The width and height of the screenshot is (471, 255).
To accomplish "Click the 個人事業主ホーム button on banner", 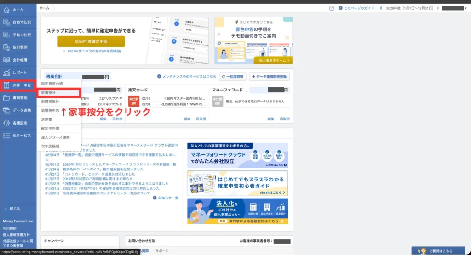I will (x=273, y=60).
